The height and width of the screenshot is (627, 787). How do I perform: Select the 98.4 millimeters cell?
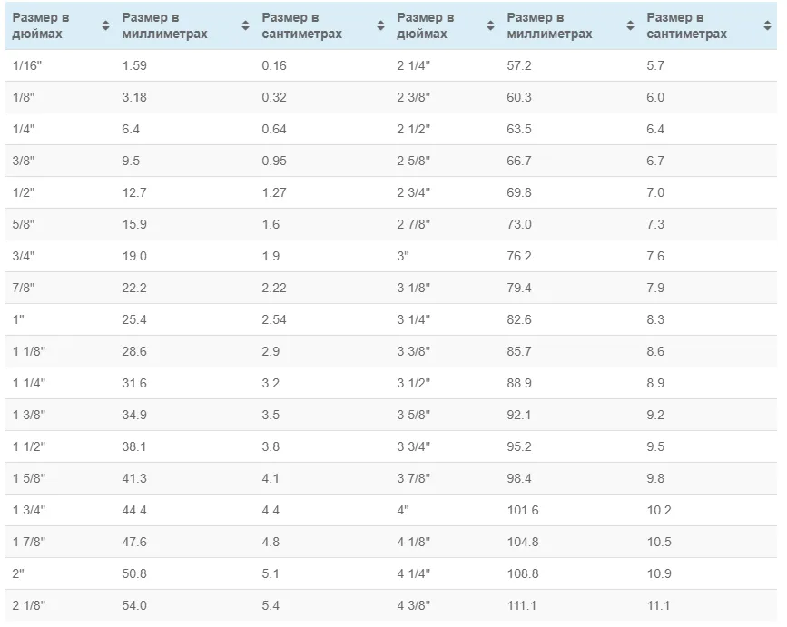[519, 478]
